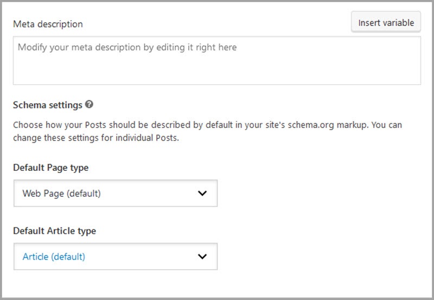This screenshot has height=300, width=434.
Task: Click the 'Meta description' field label
Action: coord(48,24)
